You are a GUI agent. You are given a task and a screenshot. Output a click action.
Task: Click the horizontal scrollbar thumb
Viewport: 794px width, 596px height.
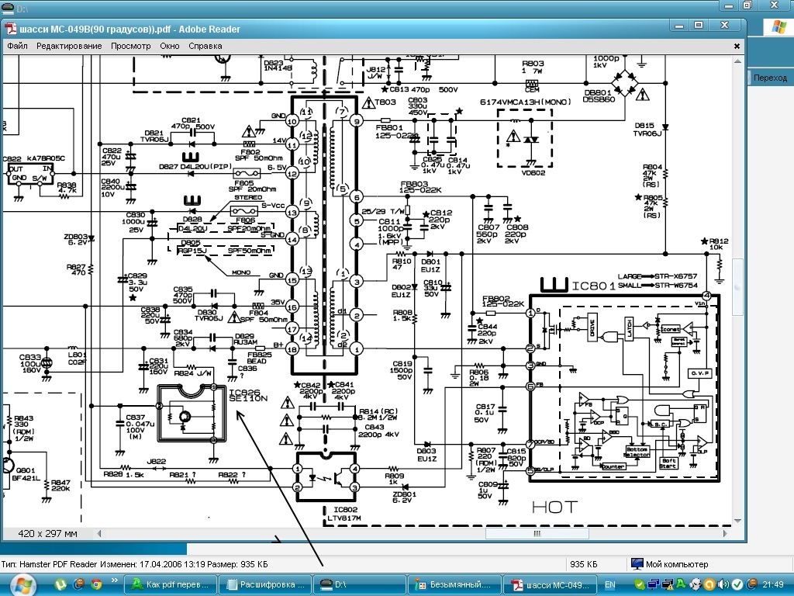pos(537,533)
